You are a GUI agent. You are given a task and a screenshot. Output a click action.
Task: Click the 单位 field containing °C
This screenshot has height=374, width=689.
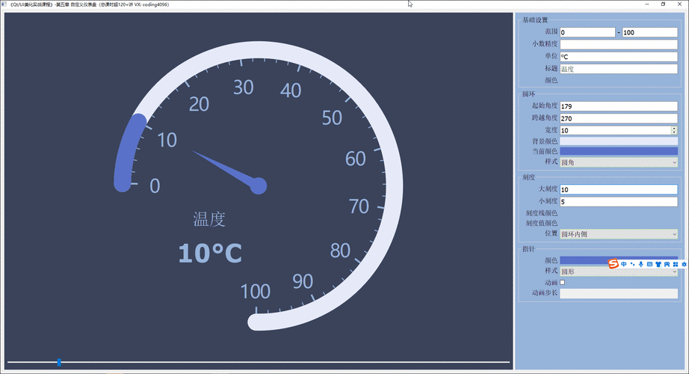pyautogui.click(x=619, y=56)
